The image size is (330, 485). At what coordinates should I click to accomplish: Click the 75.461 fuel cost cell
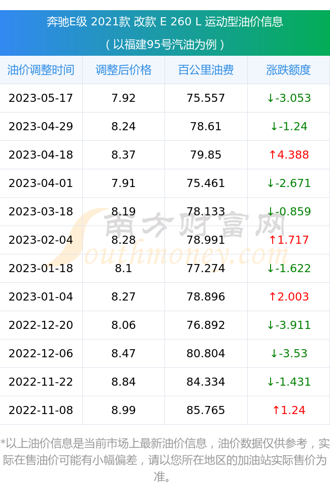[x=206, y=183]
